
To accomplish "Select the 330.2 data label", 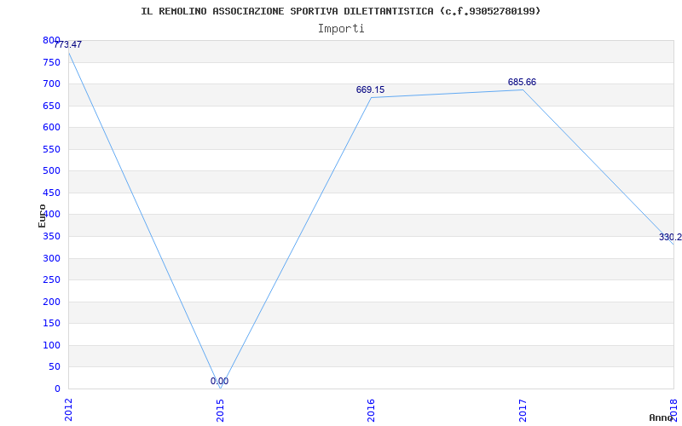I will (x=670, y=238).
